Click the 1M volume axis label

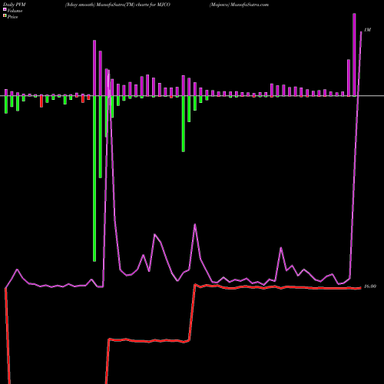(x=367, y=30)
